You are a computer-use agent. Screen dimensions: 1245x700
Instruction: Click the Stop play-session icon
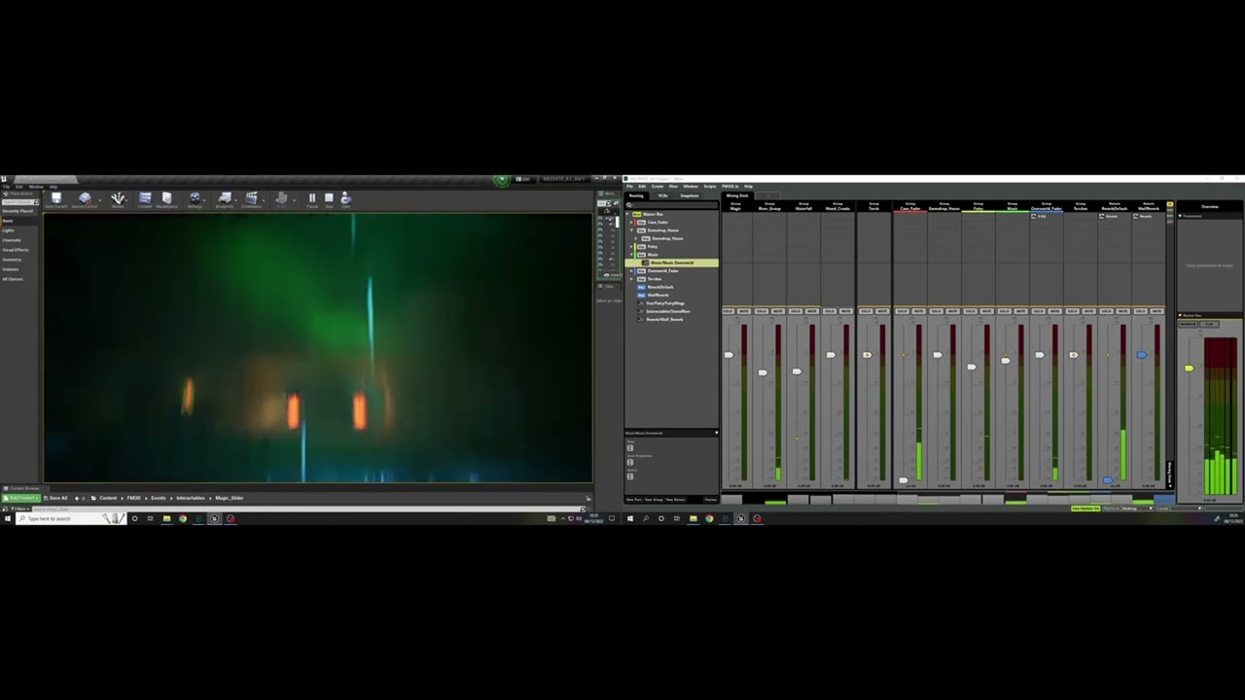tap(329, 198)
